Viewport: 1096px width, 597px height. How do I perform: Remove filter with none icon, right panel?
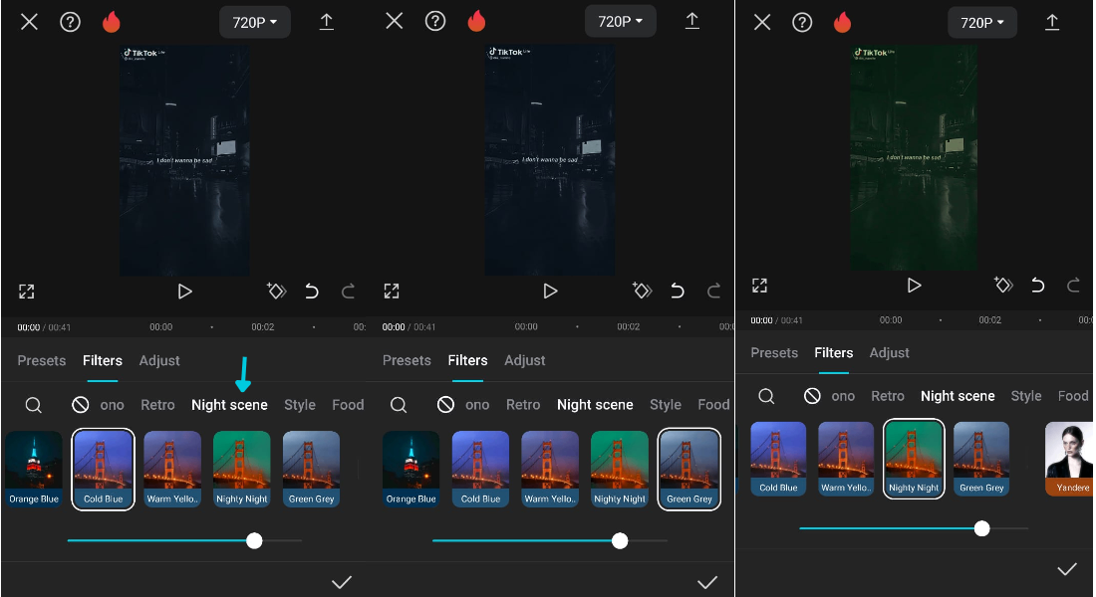812,396
